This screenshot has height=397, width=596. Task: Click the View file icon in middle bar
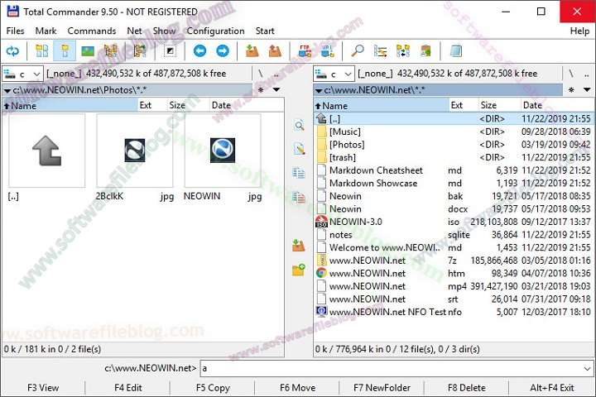[x=299, y=126]
